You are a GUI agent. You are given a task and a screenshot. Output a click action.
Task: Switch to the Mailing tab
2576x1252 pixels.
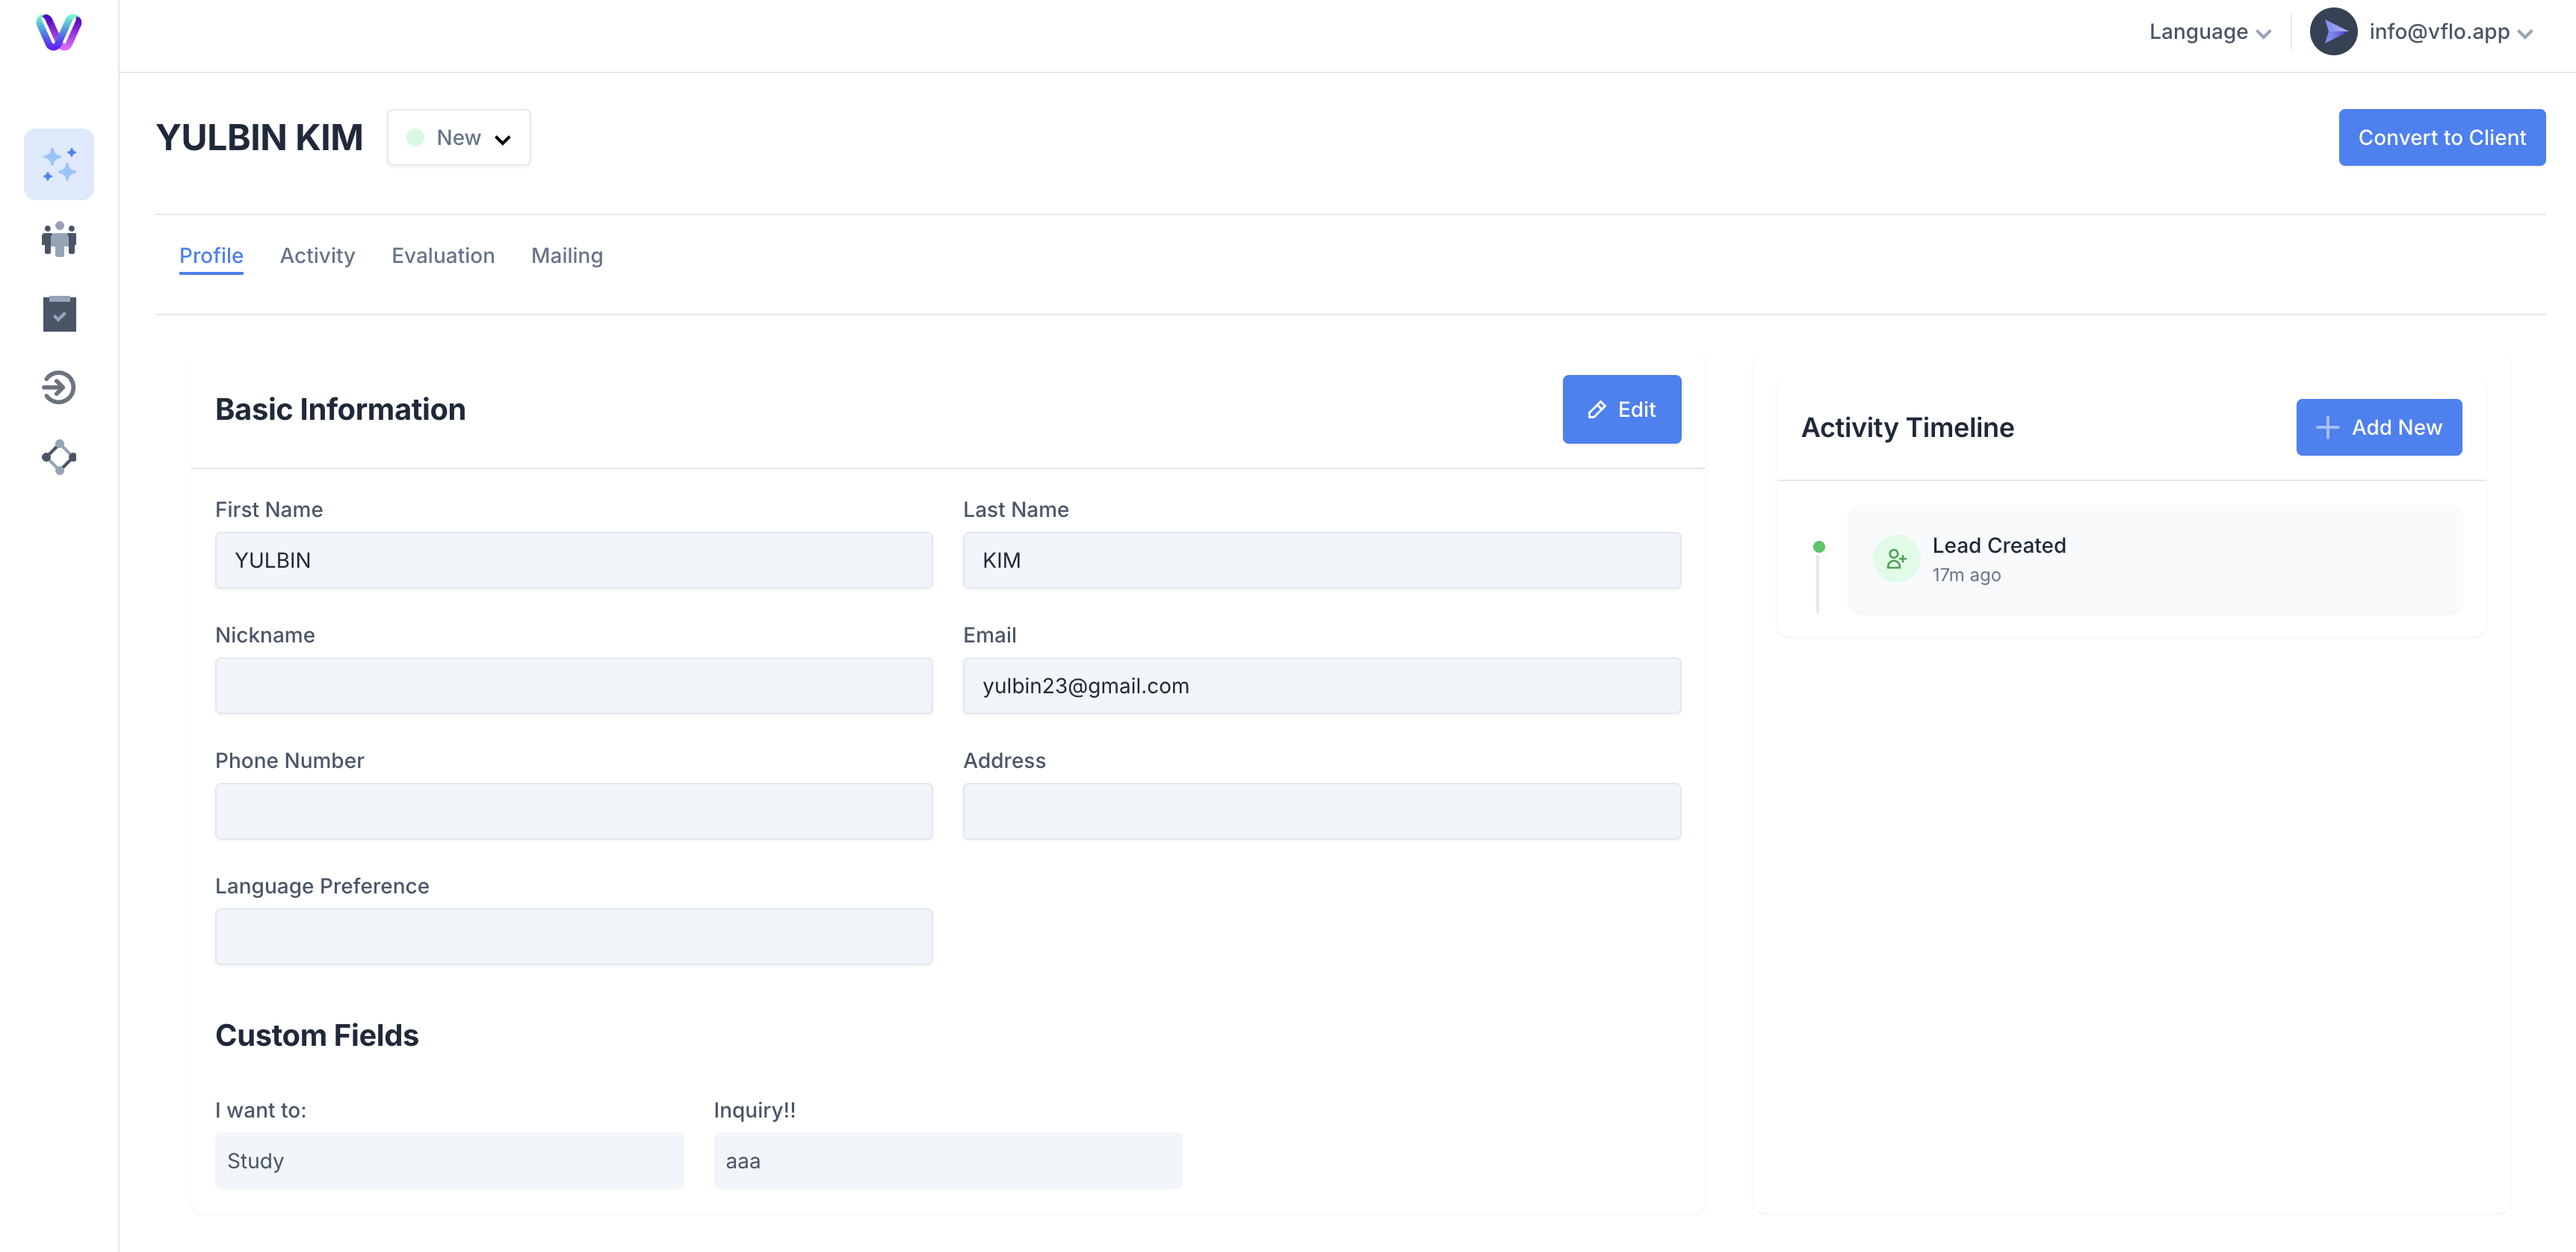click(567, 256)
